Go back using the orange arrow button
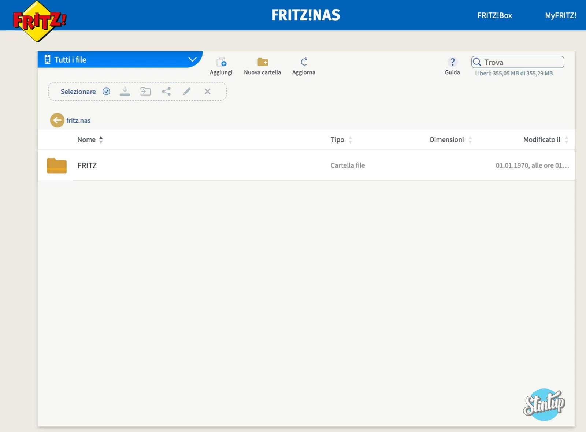The height and width of the screenshot is (432, 586). click(57, 120)
